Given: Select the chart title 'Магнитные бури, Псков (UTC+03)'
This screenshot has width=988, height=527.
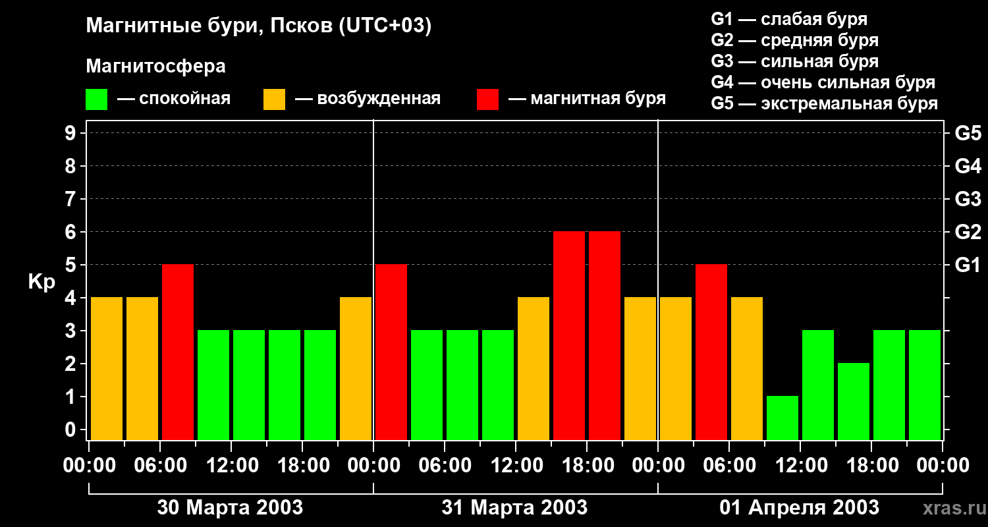Looking at the screenshot, I should pyautogui.click(x=259, y=26).
